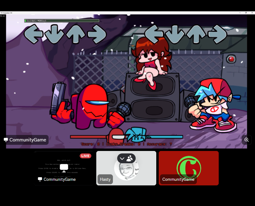The width and height of the screenshot is (255, 206).
Task: Click the FPS counter text
Action: point(2,16)
